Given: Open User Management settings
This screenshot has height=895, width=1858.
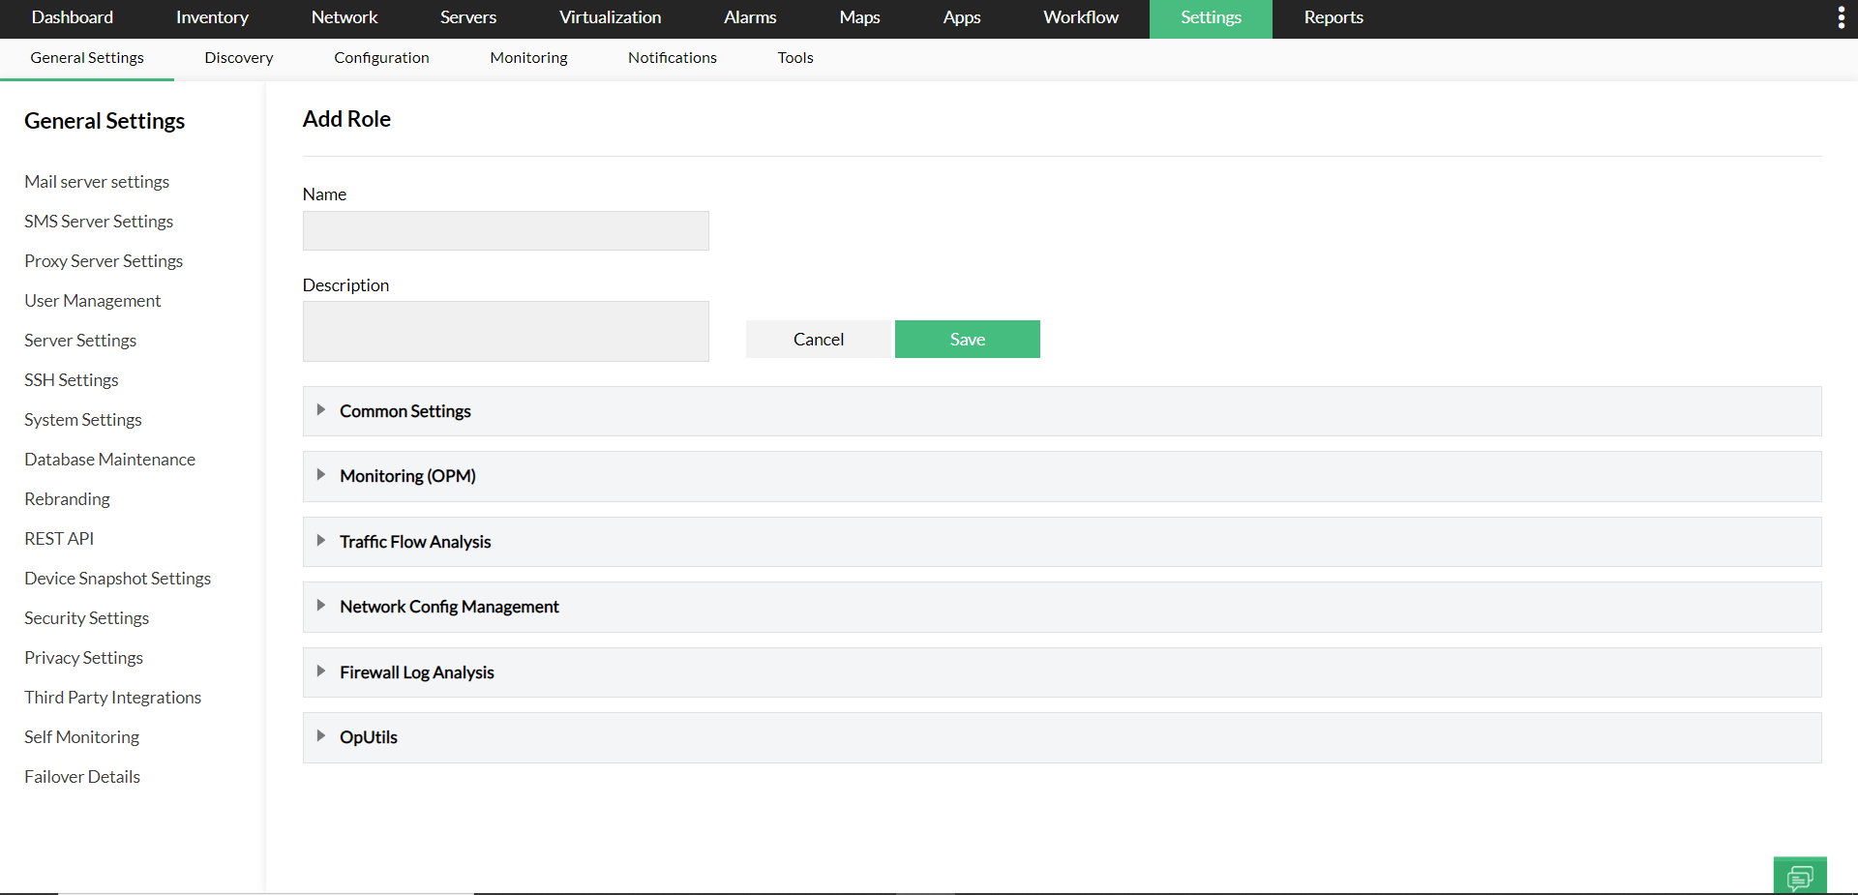Looking at the screenshot, I should tap(92, 300).
